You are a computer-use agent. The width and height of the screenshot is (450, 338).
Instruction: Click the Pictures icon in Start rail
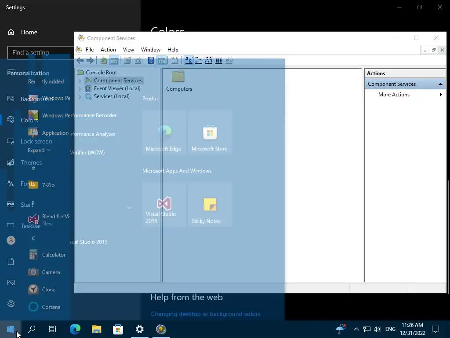click(11, 283)
